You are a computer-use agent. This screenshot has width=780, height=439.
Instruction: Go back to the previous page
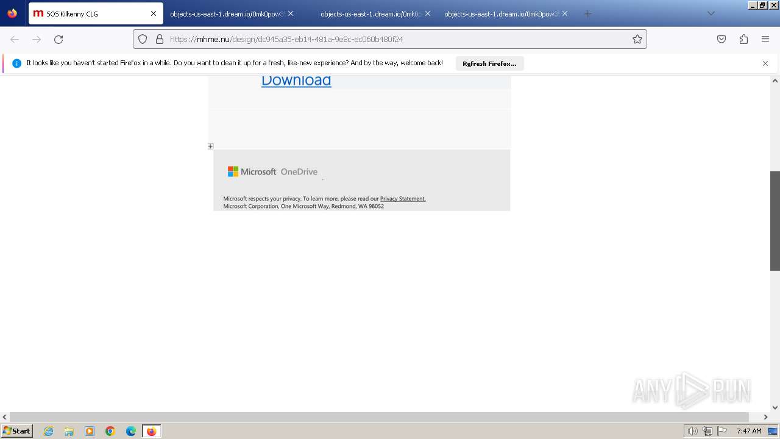(15, 39)
